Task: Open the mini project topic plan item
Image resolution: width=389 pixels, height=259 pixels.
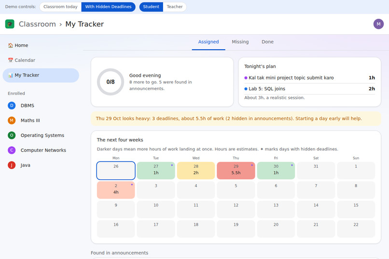Action: click(309, 78)
